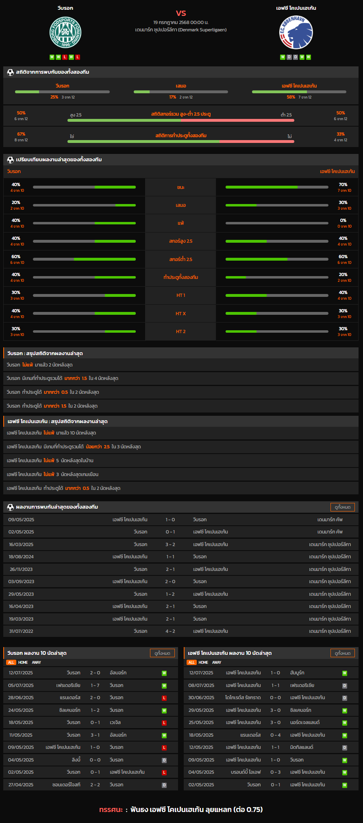The image size is (363, 823).
Task: Click 18/08/2024 1-1 head-to-head row
Action: [x=181, y=557]
